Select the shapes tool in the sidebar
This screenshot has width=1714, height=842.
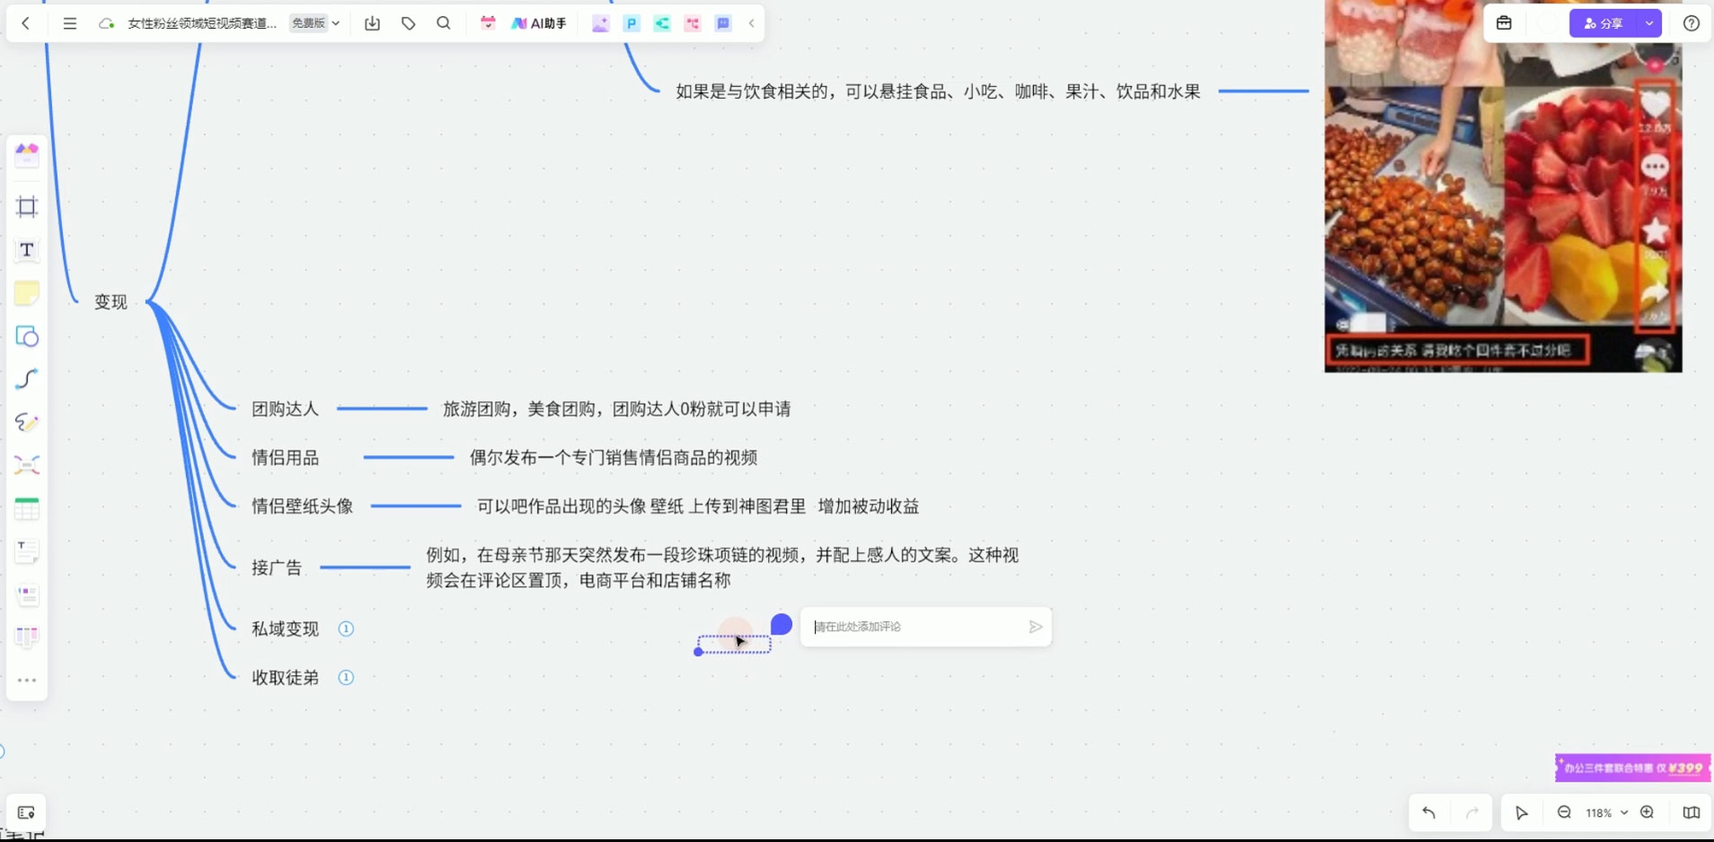(x=26, y=337)
